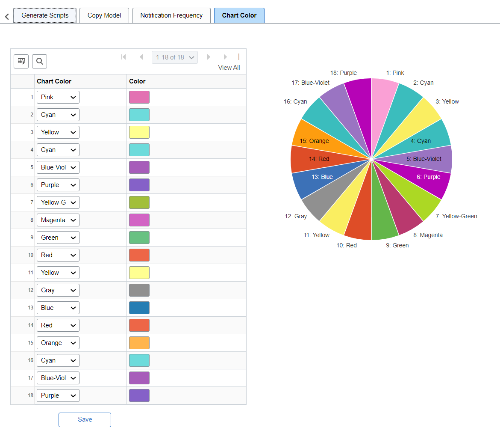The image size is (500, 434).
Task: Expand the Pink chart color dropdown in row 1
Action: point(58,97)
